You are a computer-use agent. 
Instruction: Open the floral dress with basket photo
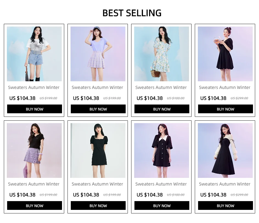click(x=162, y=54)
